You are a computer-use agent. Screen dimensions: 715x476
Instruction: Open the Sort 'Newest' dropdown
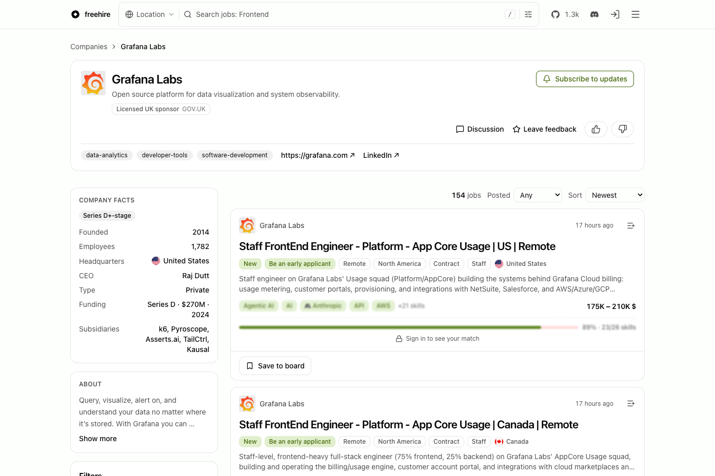pyautogui.click(x=615, y=195)
